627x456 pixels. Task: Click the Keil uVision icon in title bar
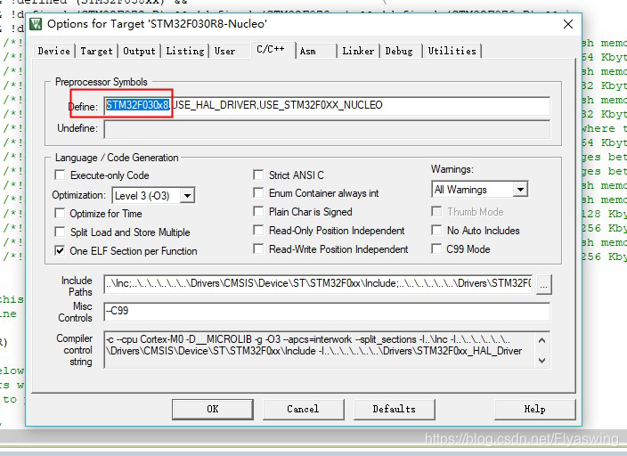(36, 24)
